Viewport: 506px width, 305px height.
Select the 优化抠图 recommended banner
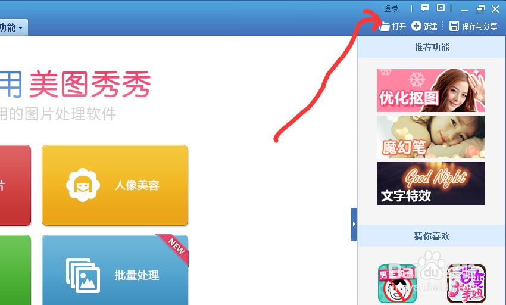(x=430, y=91)
